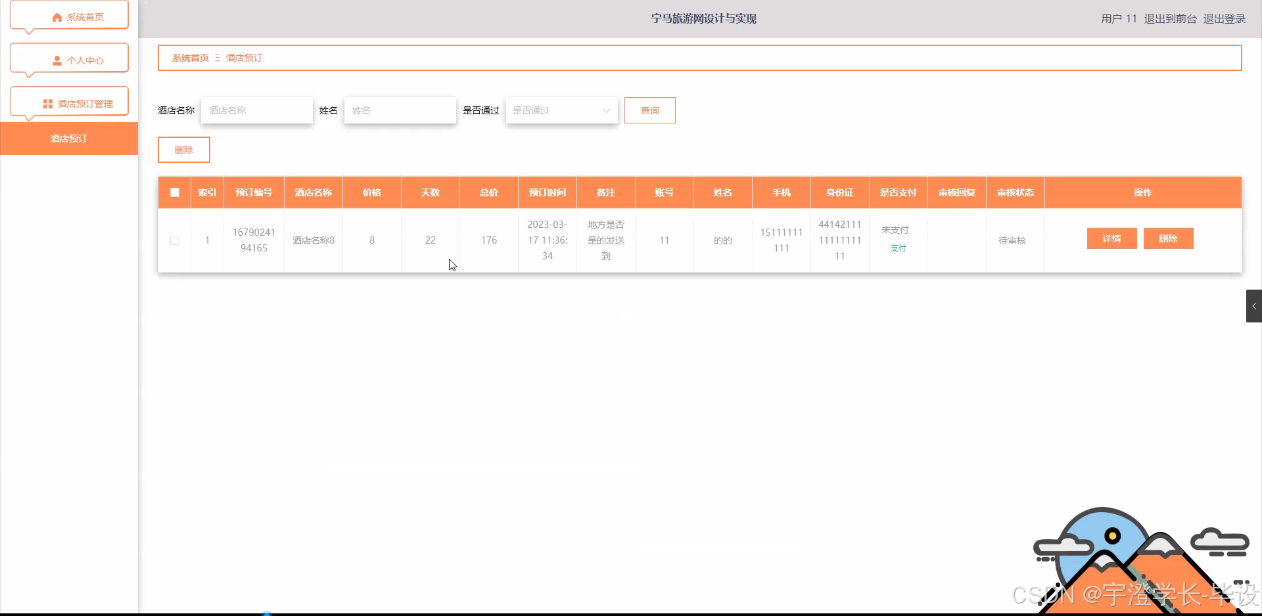
Task: Open 系统首页 from the breadcrumb
Action: tap(190, 58)
